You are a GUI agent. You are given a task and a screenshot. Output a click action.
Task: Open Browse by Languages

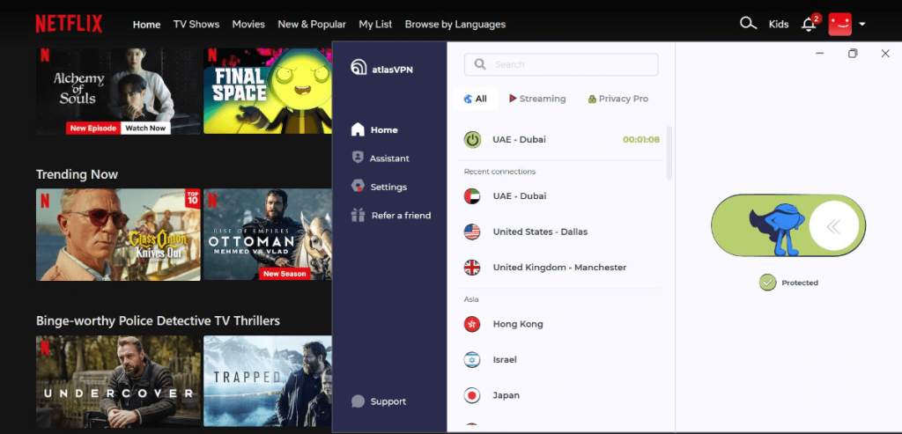455,24
